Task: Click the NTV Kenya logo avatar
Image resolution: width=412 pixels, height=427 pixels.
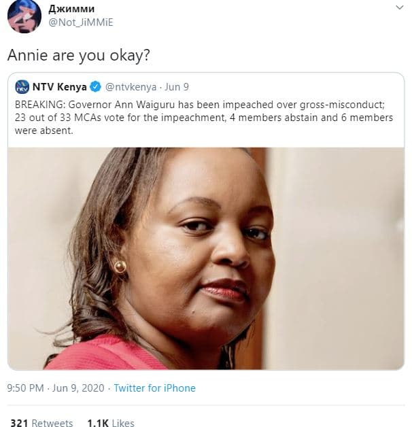Action: (x=22, y=87)
